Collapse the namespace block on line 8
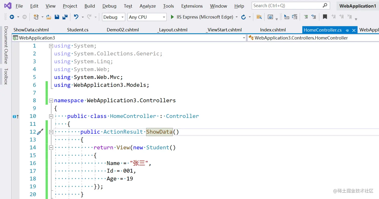 [51, 101]
